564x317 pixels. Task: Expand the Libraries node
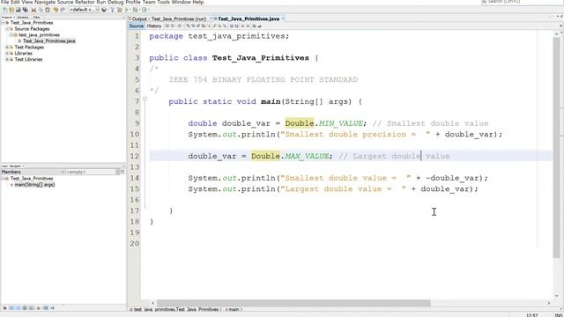[x=7, y=53]
